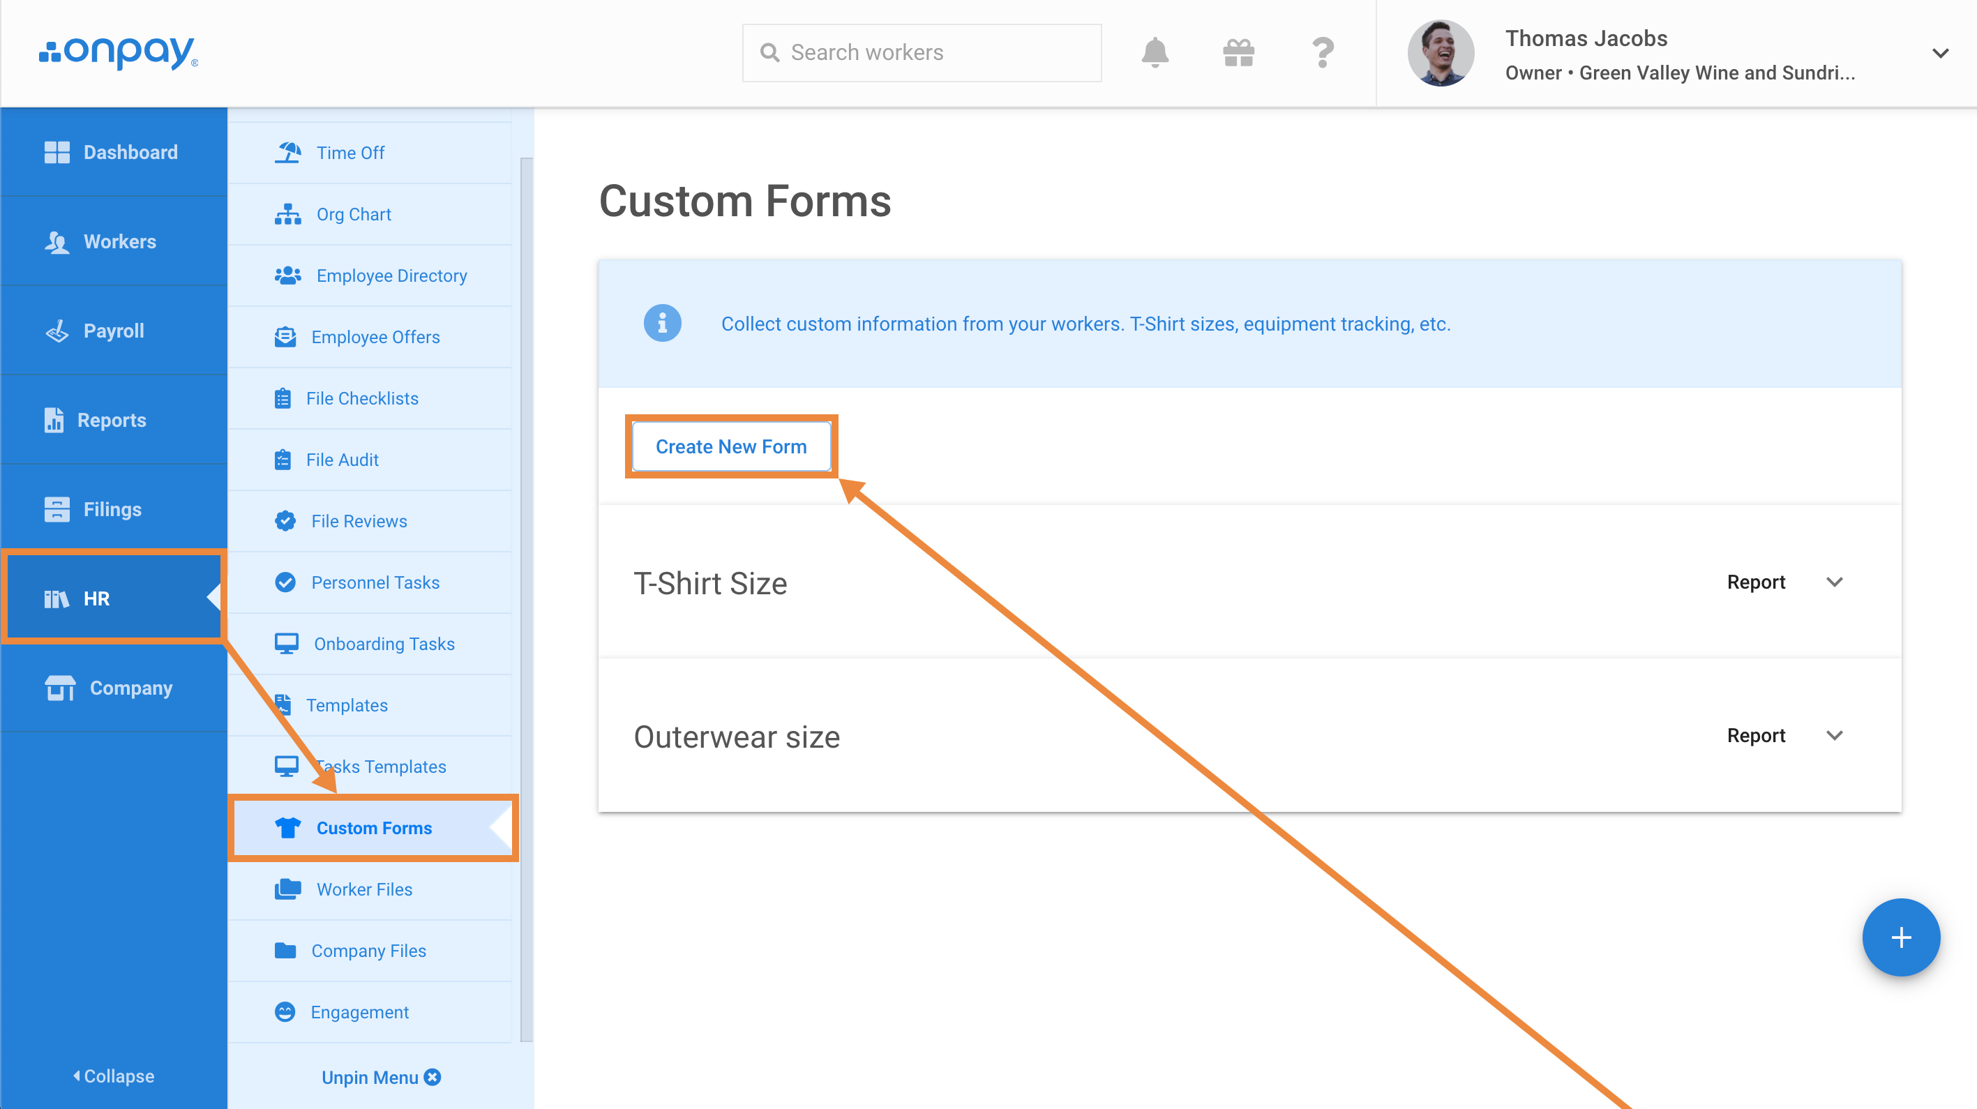The image size is (1977, 1109).
Task: Open the gift rewards icon
Action: [x=1238, y=52]
